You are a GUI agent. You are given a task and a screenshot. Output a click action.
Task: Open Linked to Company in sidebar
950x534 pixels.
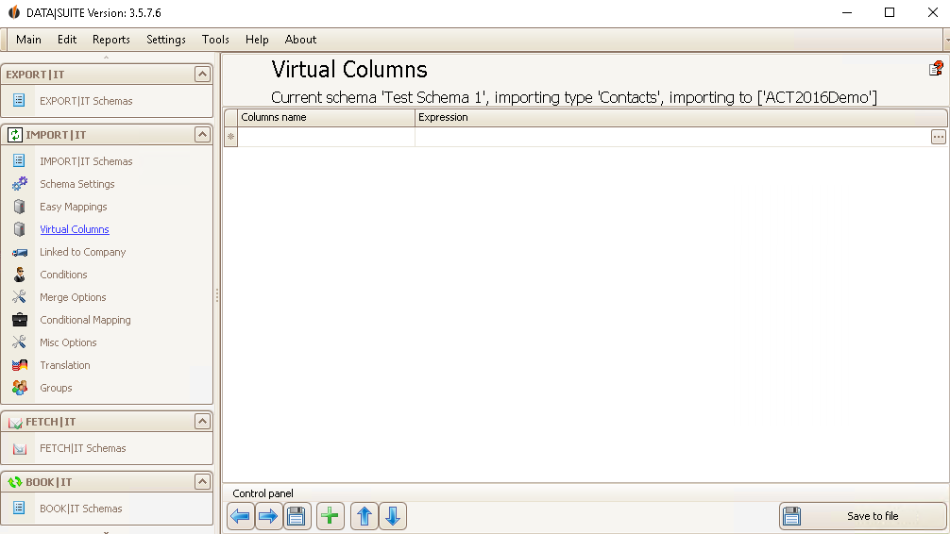[83, 252]
